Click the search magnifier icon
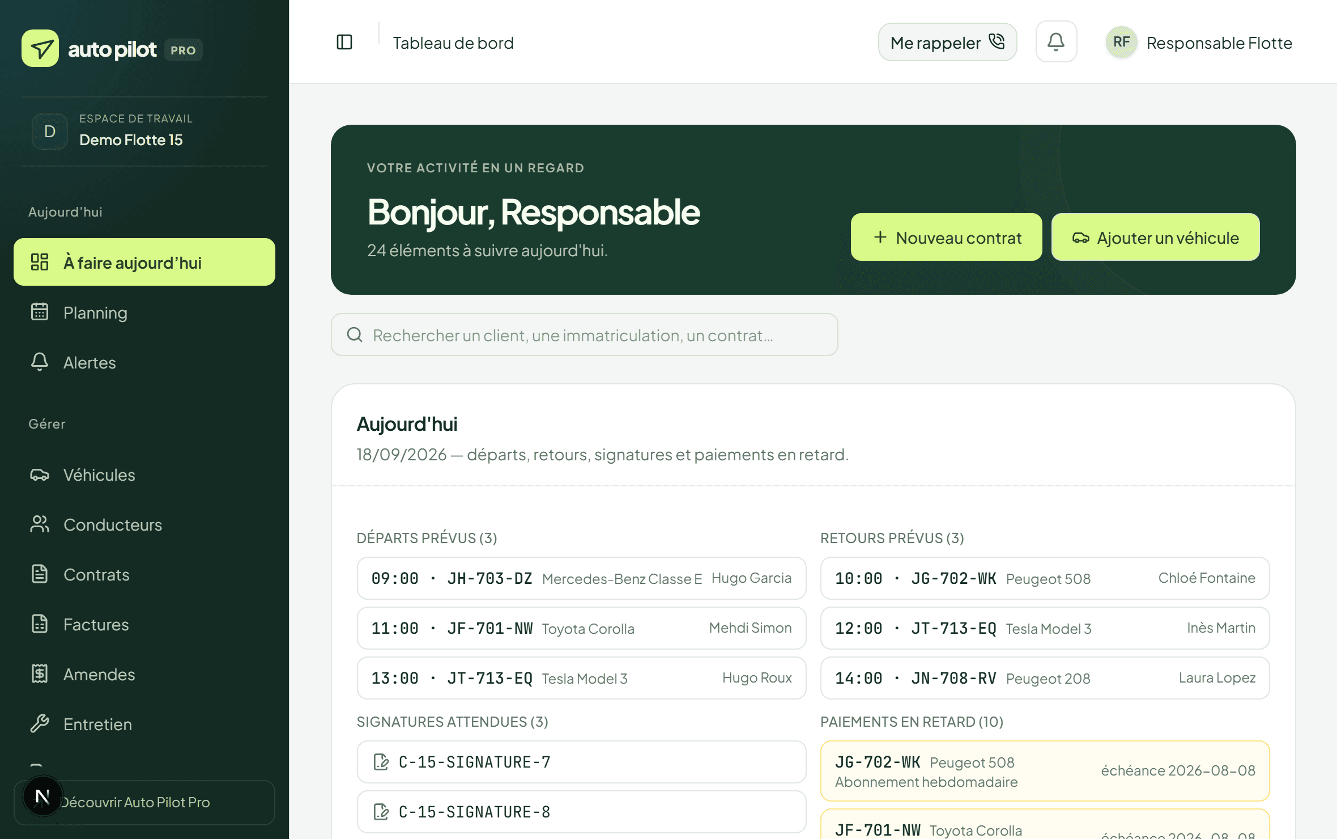The image size is (1337, 839). pos(355,334)
